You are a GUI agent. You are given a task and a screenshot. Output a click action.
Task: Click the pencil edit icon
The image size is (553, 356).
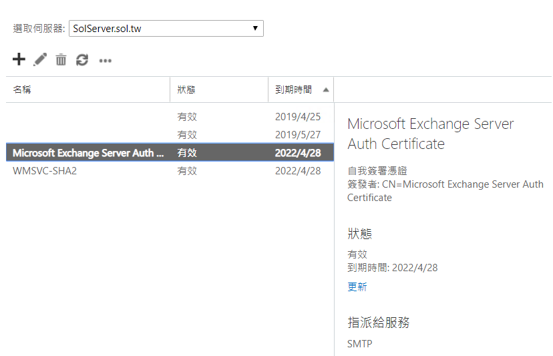pyautogui.click(x=40, y=59)
